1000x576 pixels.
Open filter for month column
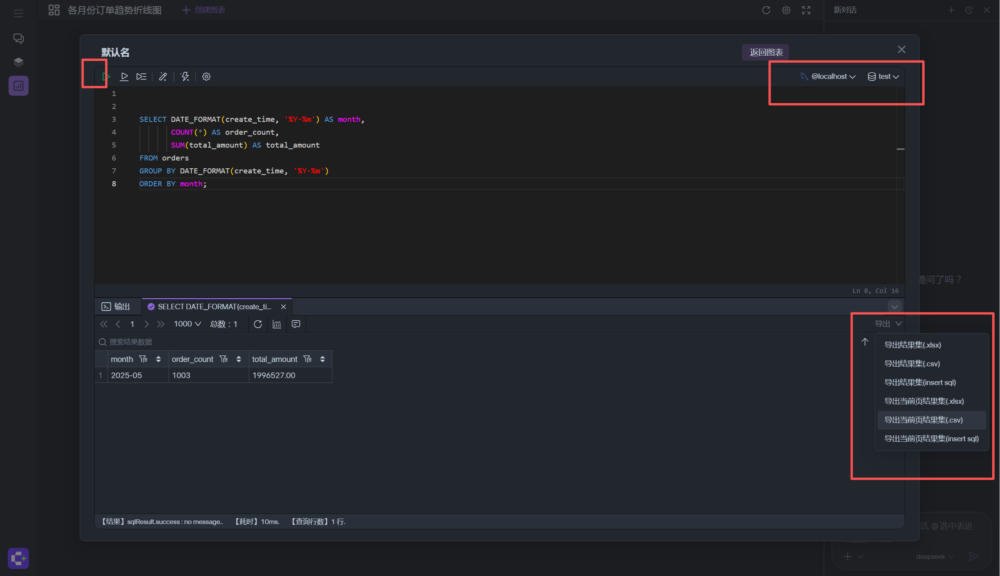pyautogui.click(x=143, y=359)
